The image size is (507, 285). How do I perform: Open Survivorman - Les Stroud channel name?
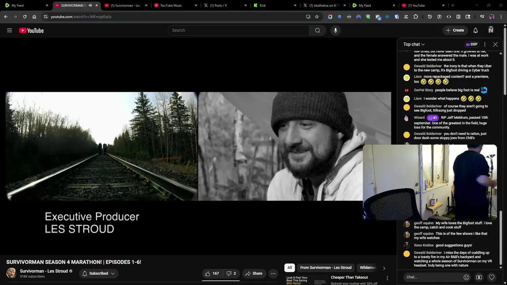(44, 271)
